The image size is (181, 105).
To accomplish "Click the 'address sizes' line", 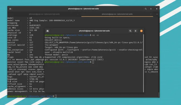I will (26, 89).
